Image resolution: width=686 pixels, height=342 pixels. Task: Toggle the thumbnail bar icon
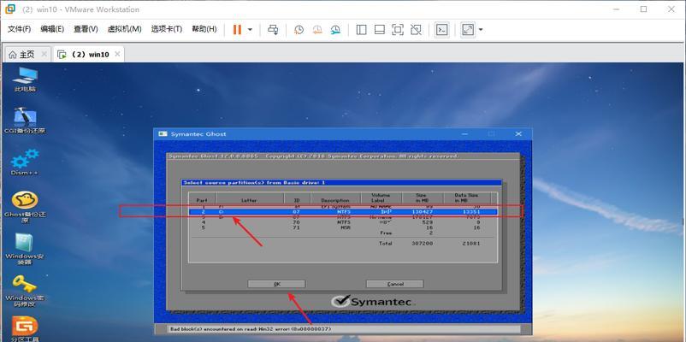(x=379, y=30)
